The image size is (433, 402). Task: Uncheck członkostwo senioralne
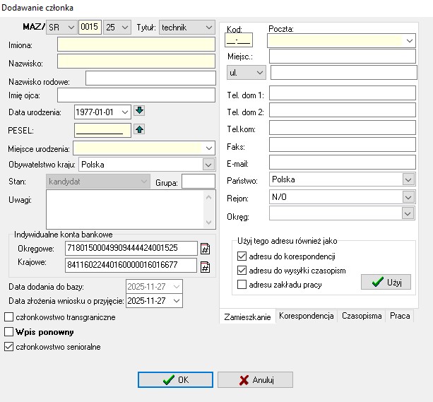[x=9, y=347]
